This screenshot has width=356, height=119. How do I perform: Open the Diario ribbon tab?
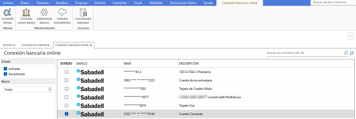click(x=25, y=3)
